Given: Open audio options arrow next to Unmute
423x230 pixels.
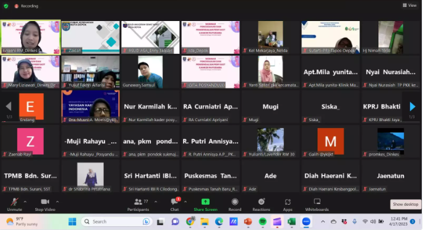Looking at the screenshot, I should pyautogui.click(x=25, y=202).
